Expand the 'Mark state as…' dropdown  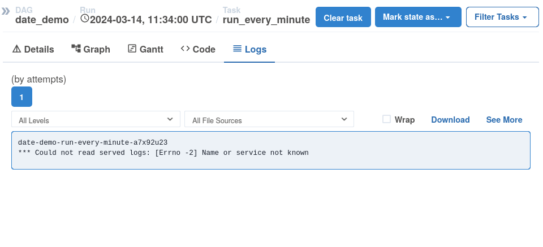[x=417, y=18]
